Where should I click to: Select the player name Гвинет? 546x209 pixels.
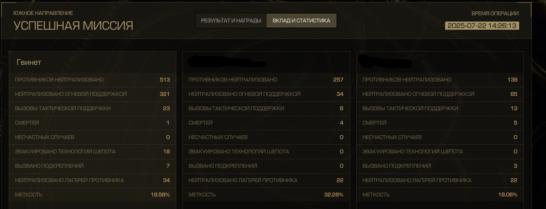click(29, 62)
